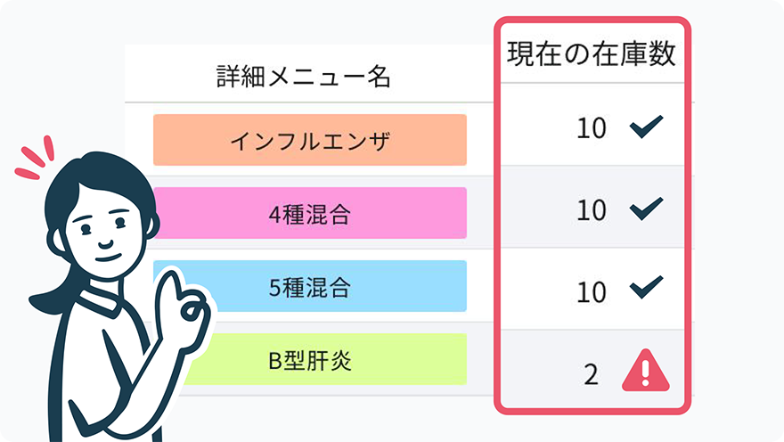Screen dimensions: 784x442
Task: Click the checkmark icon in the 5種混合 row
Action: 646,287
